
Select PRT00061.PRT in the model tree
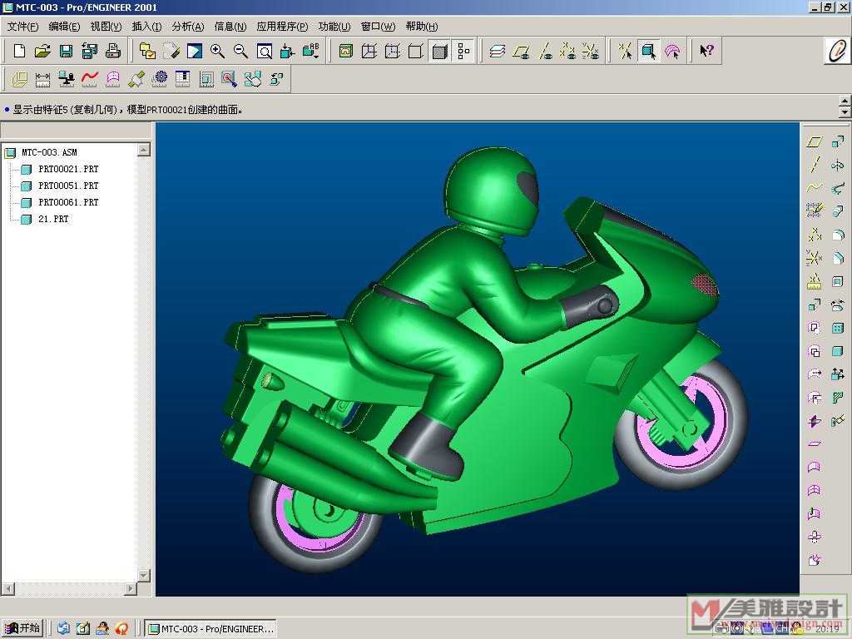(68, 202)
